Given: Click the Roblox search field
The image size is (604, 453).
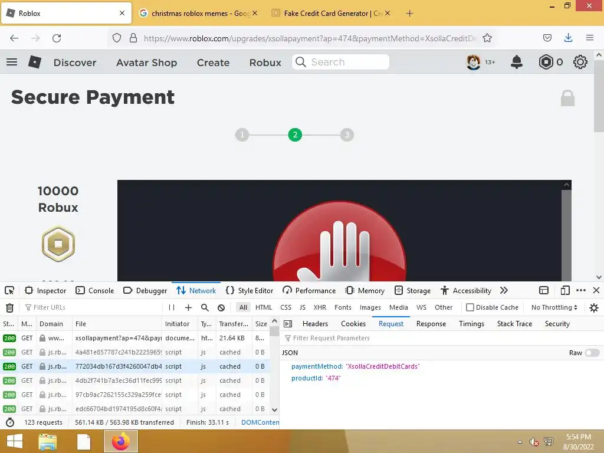Looking at the screenshot, I should [340, 62].
